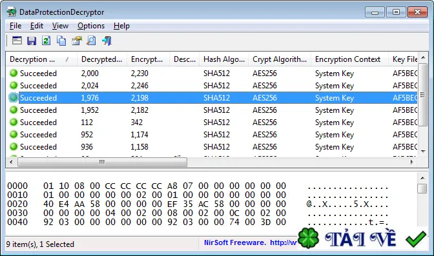
Task: Maximize the DataProtectionDecryptor window
Action: pyautogui.click(x=396, y=12)
